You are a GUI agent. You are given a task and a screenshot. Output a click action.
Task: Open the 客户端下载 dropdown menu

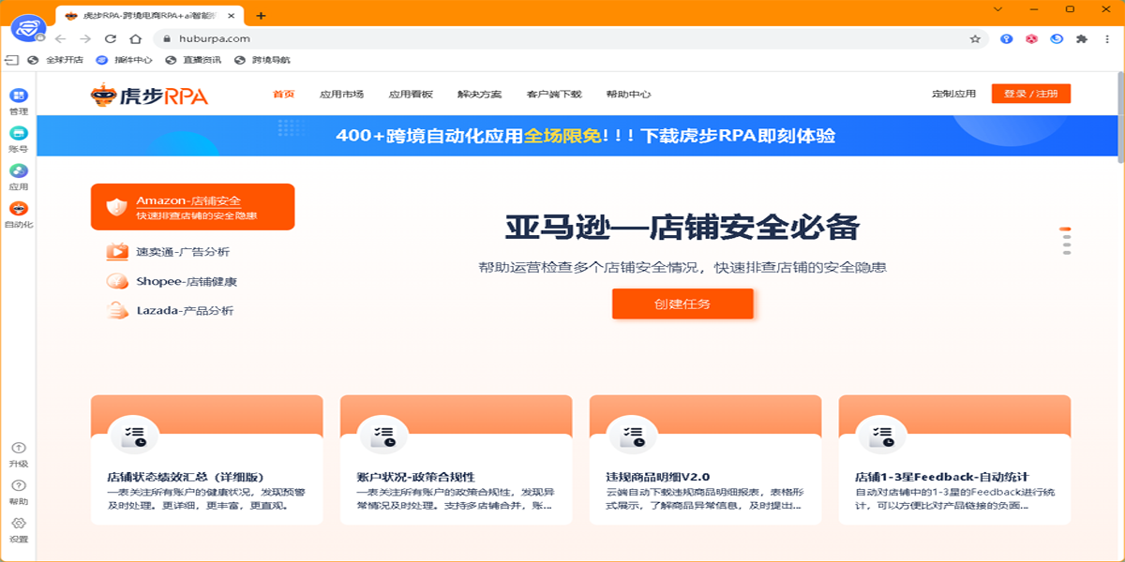coord(554,94)
